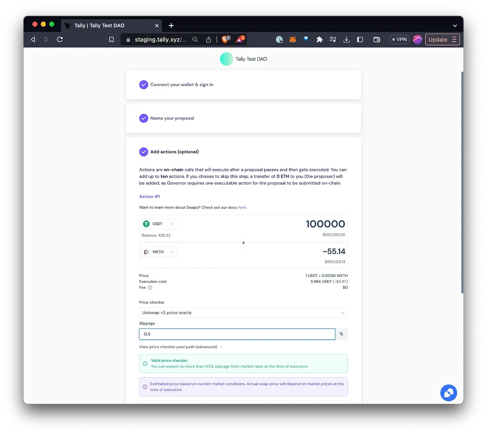Click the share icon in address bar
Screen dimensions: 487x435
208,40
